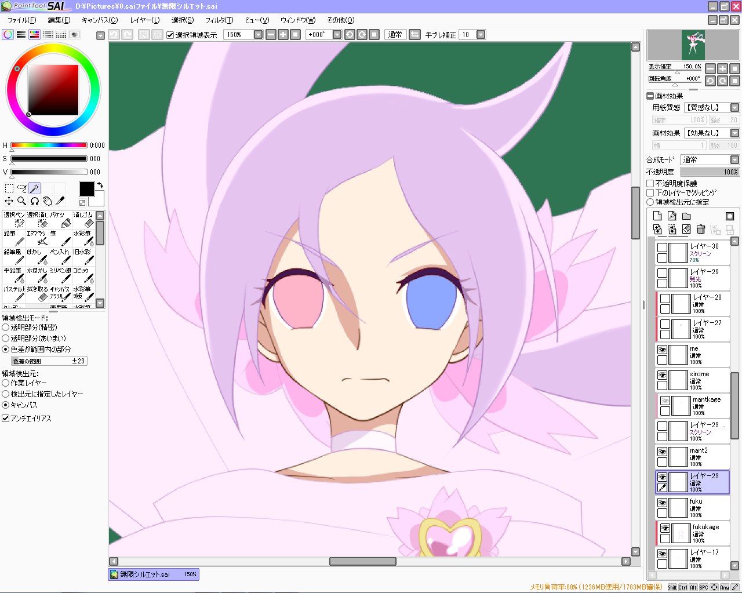Rotate view counterclockwise in the top toolbar

click(350, 35)
